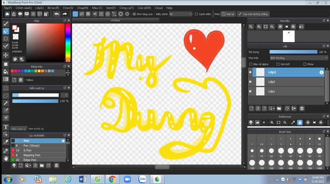Click brush list scroll down arrow

click(68, 160)
